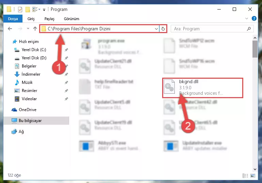
Task: Click the folder icon in address bar
Action: point(44,29)
